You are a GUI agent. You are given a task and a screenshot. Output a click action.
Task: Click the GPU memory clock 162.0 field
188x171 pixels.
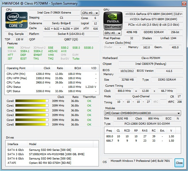(x=147, y=47)
